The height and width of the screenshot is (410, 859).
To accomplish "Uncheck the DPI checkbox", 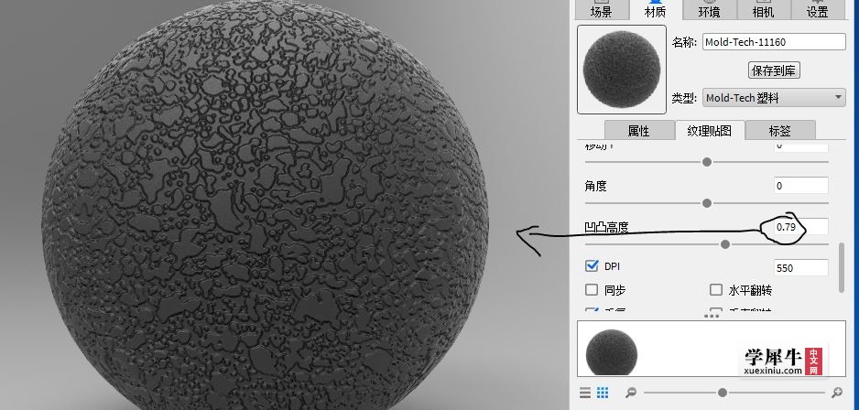I will [592, 266].
